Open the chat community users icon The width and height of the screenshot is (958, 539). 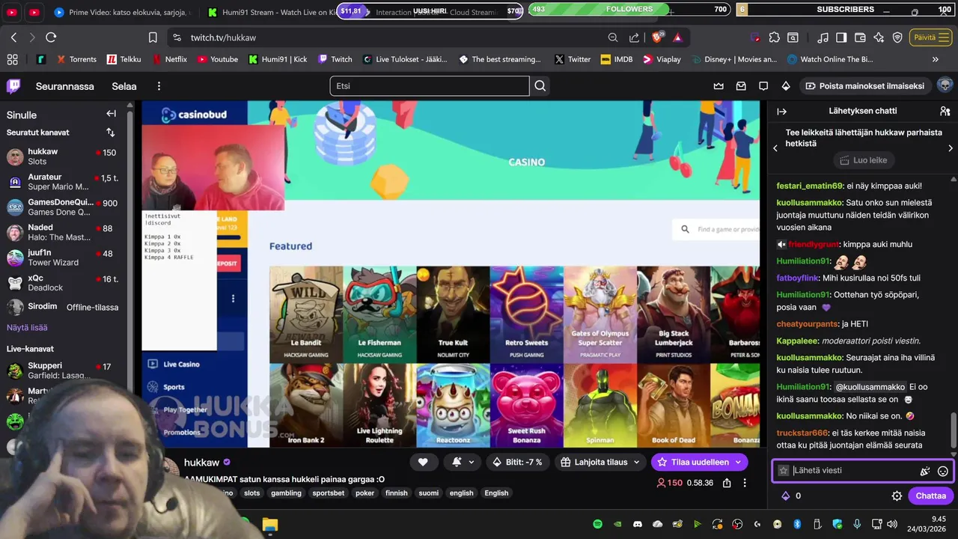pos(945,111)
